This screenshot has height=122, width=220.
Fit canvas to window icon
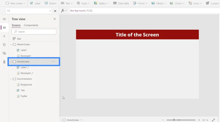(x=213, y=120)
